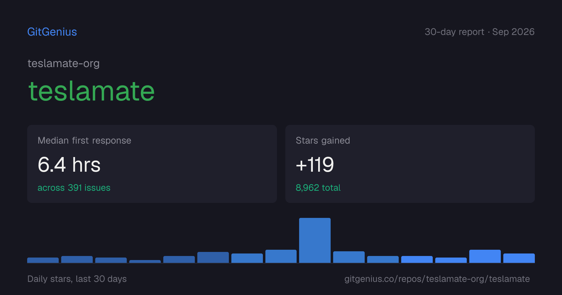Click the 30-day report Sep 2026 label

point(480,32)
